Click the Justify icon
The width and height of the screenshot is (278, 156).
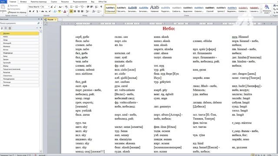[82, 11]
